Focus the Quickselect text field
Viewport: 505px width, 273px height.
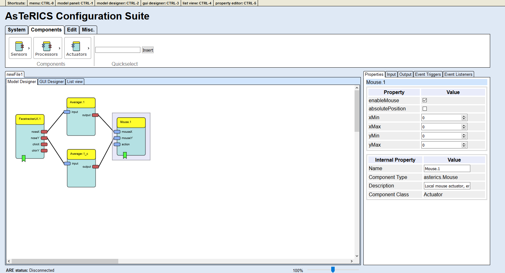tap(118, 50)
